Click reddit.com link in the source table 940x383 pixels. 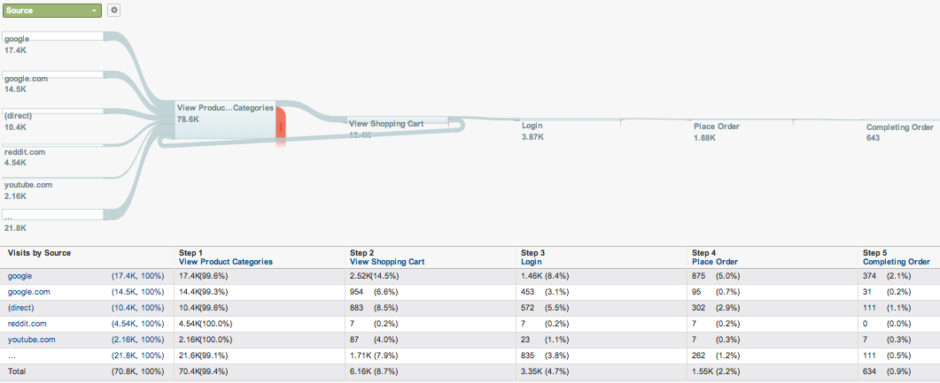coord(27,324)
